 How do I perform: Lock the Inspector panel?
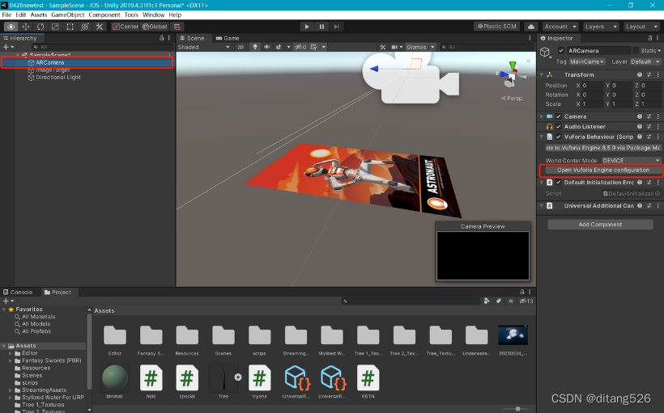tap(650, 38)
